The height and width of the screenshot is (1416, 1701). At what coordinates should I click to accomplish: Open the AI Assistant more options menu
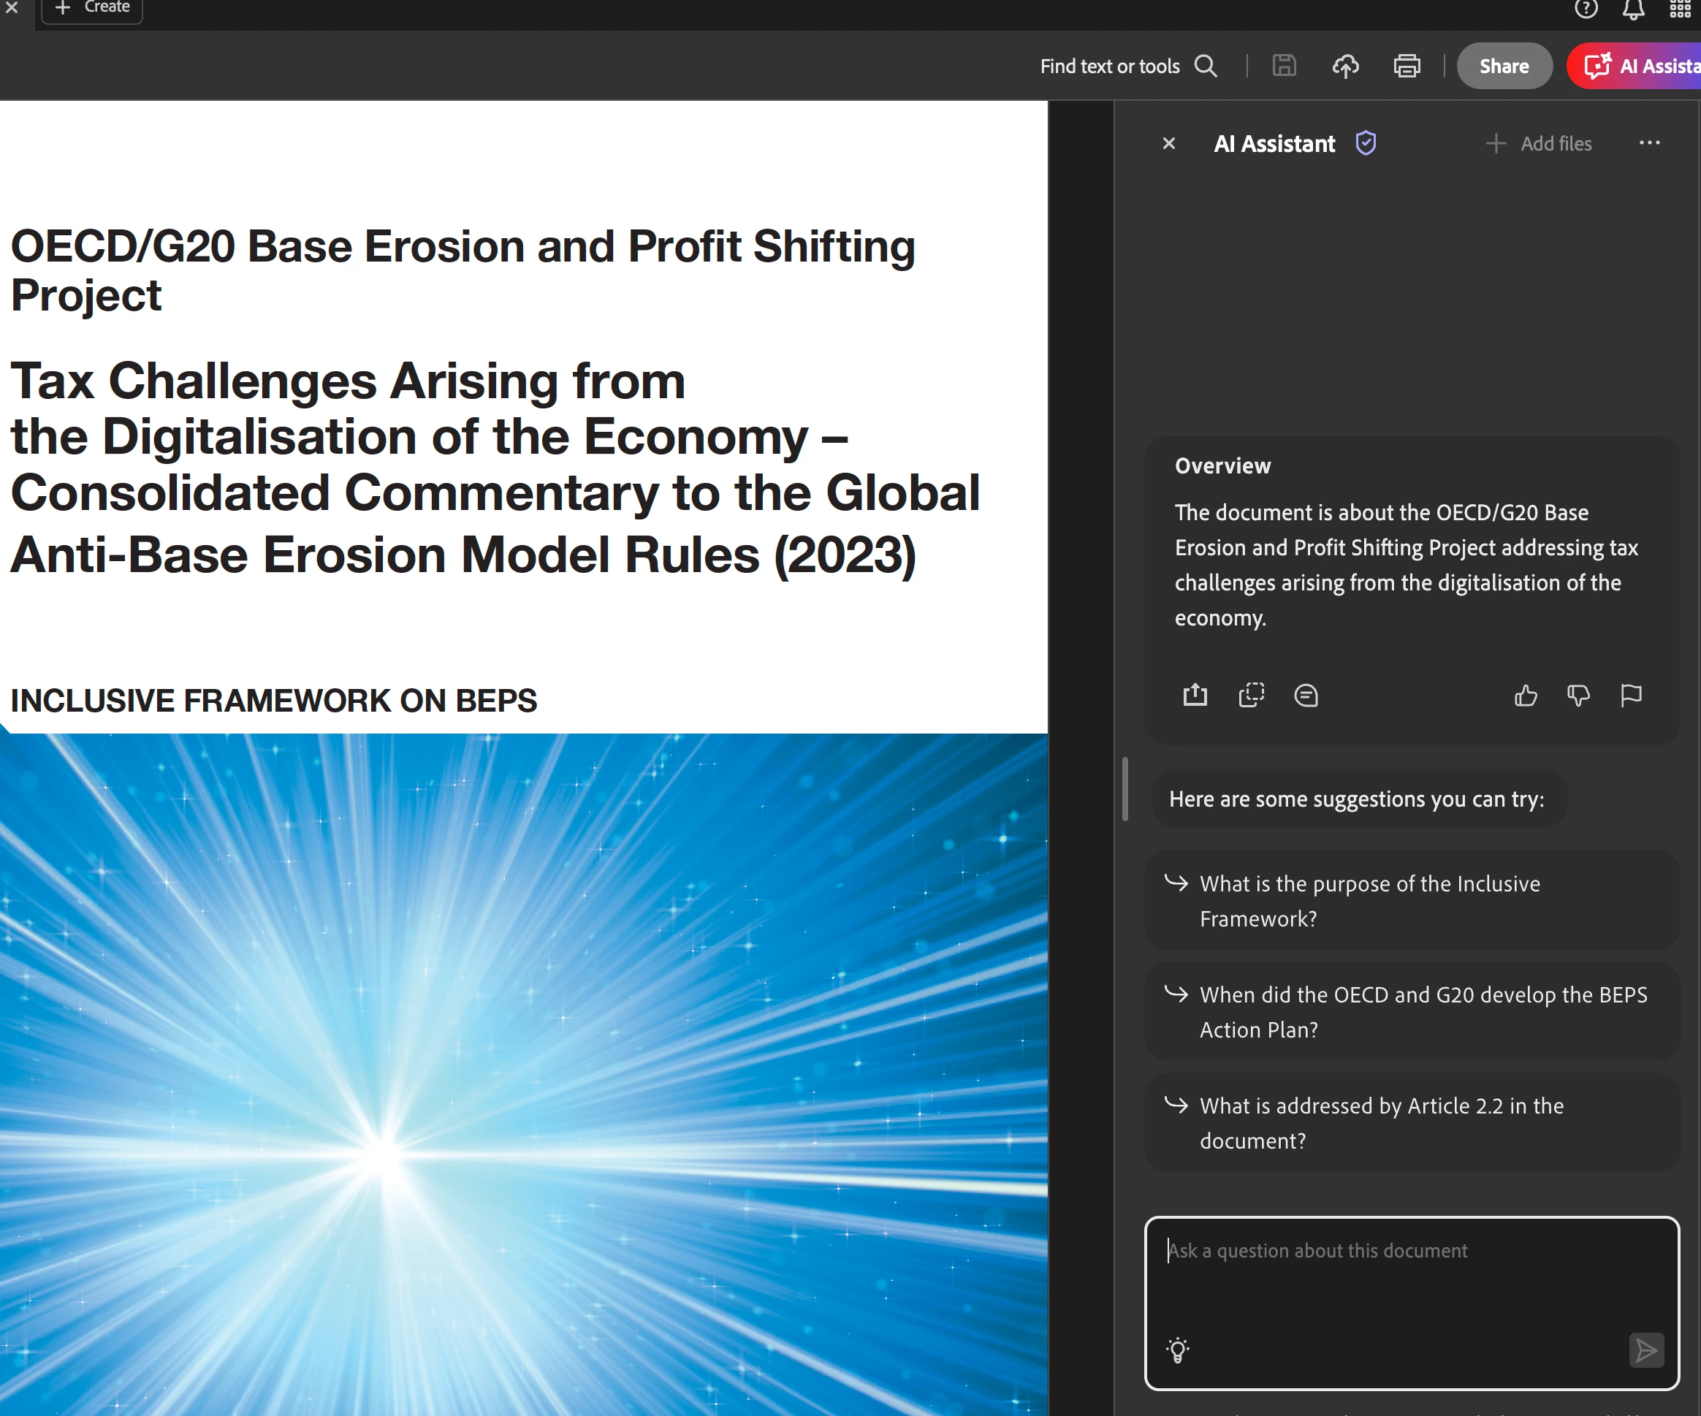1649,143
